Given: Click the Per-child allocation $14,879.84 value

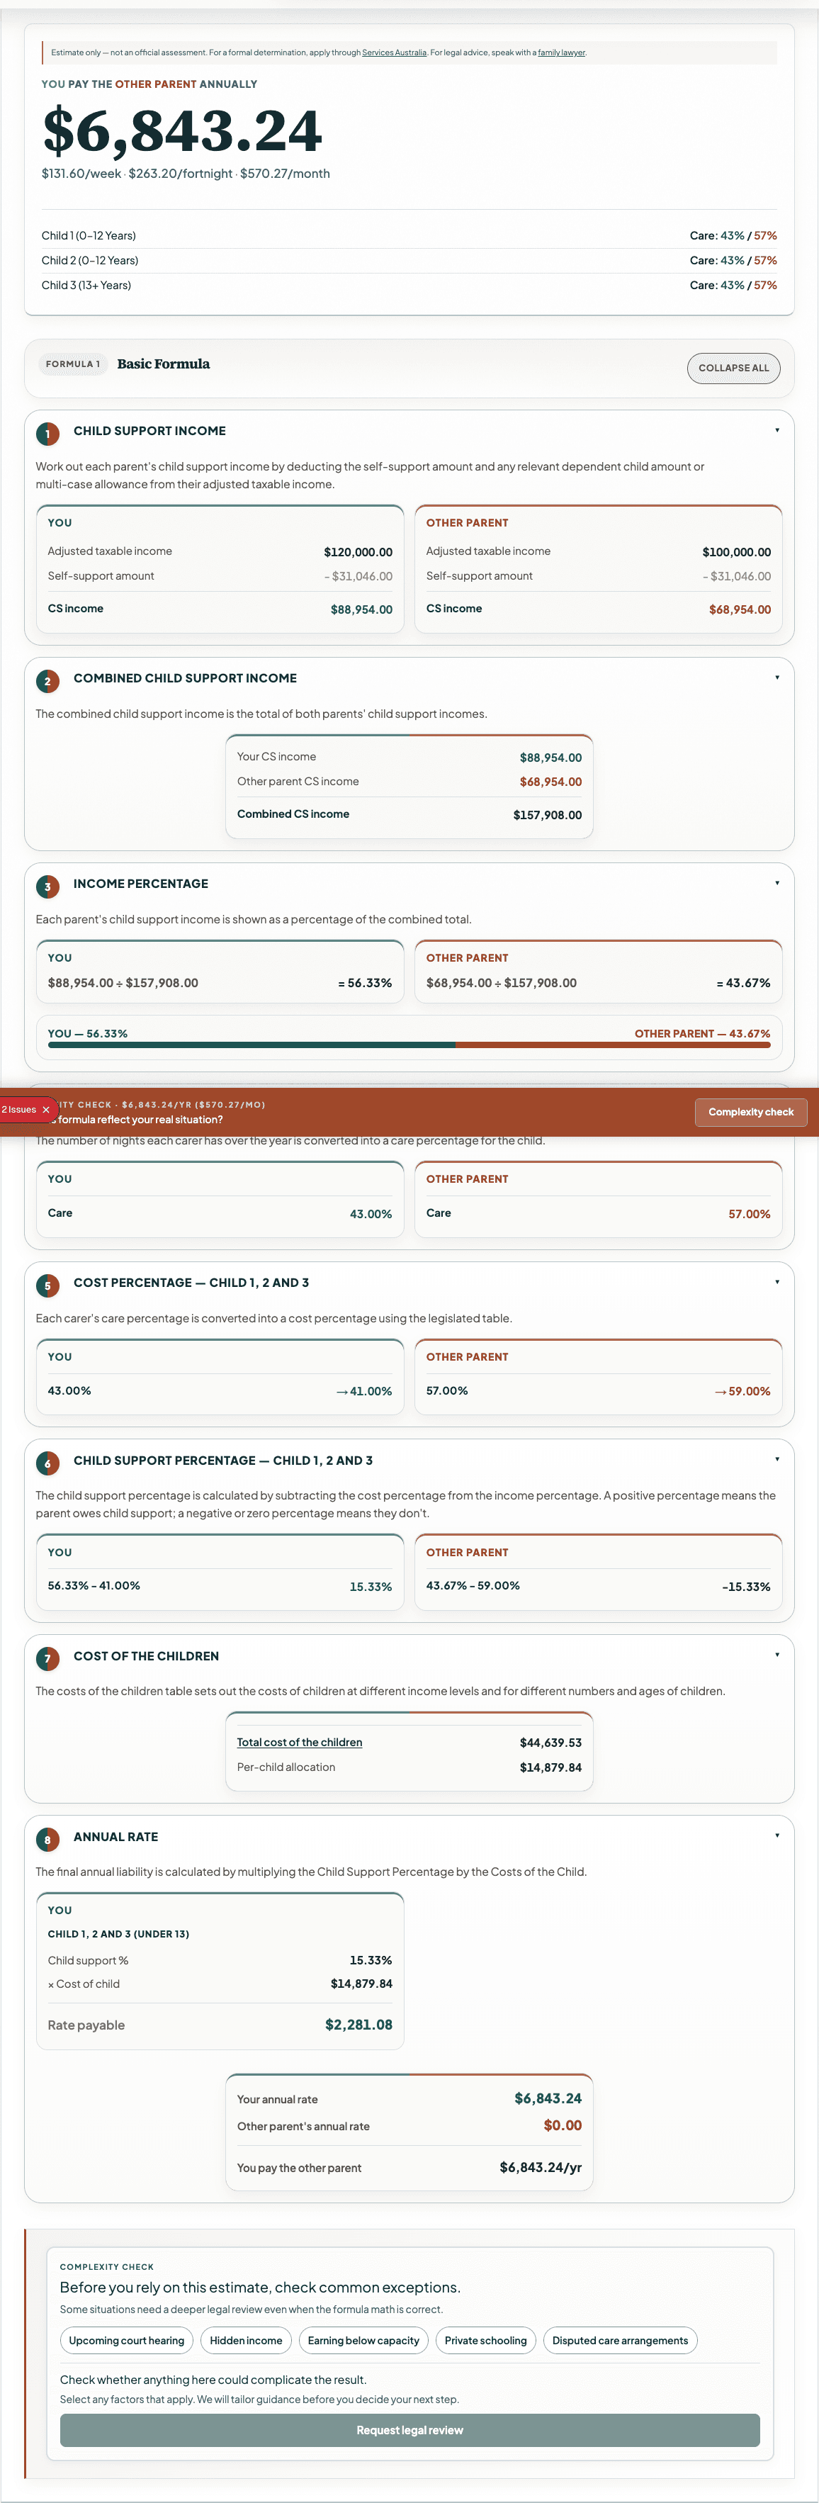Looking at the screenshot, I should click(x=551, y=1767).
